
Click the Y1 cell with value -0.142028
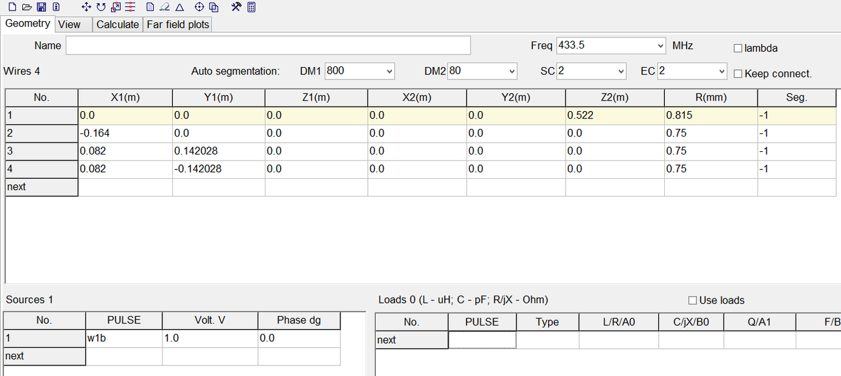coord(219,169)
